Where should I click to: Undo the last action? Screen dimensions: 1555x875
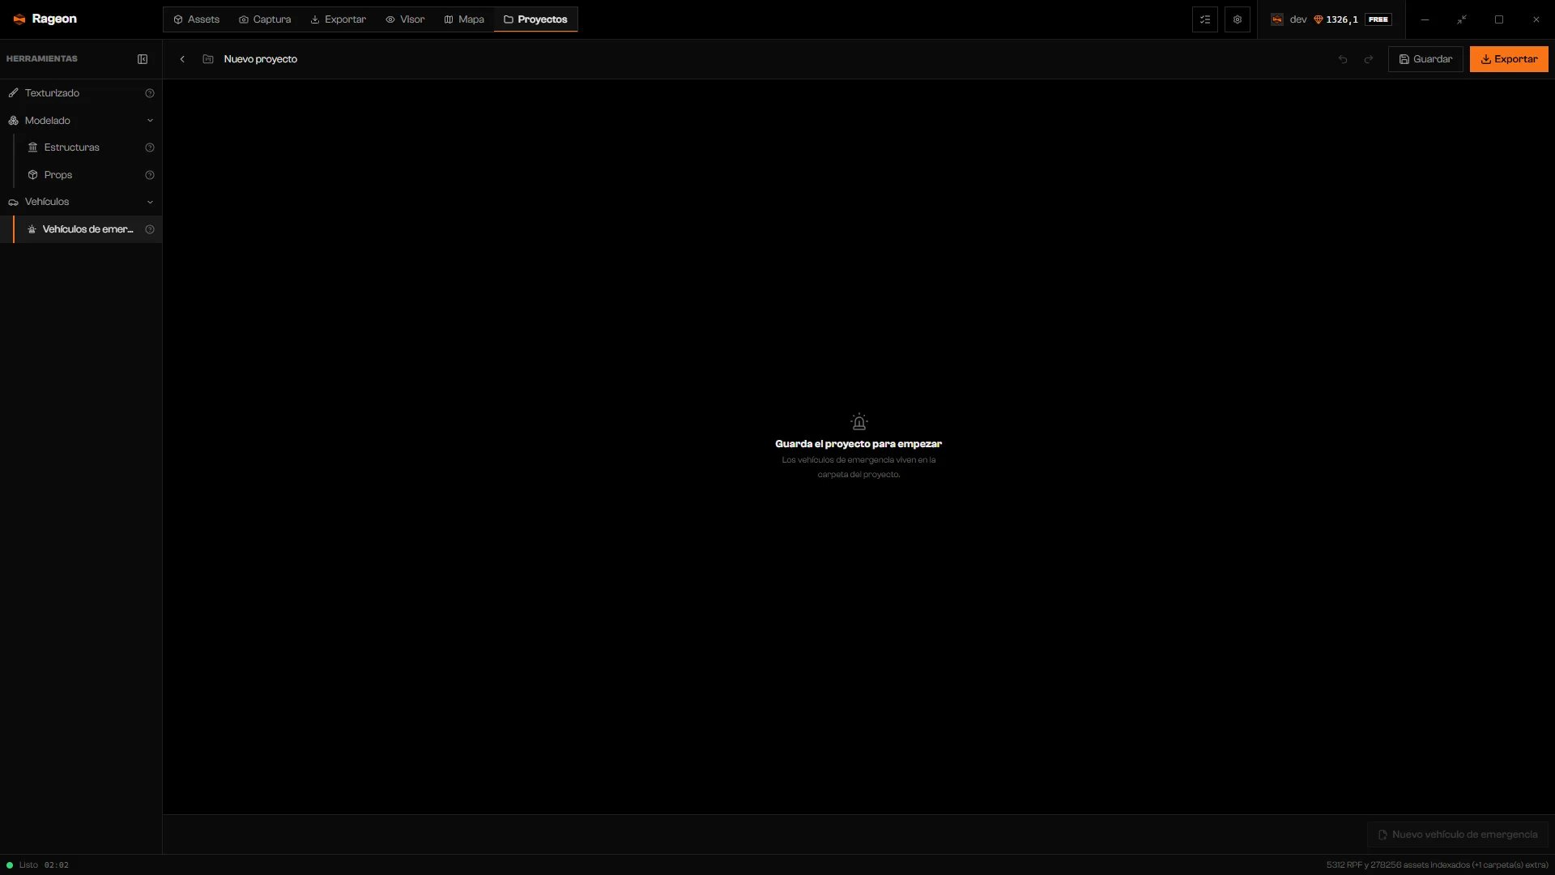coord(1343,59)
